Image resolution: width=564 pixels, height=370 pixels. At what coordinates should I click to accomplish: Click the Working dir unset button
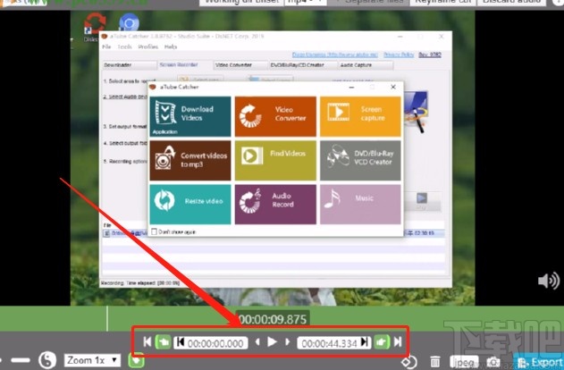pyautogui.click(x=241, y=2)
